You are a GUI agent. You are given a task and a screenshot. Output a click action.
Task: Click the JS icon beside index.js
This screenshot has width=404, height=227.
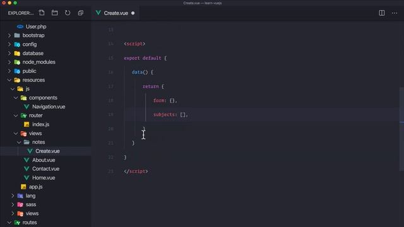27,124
